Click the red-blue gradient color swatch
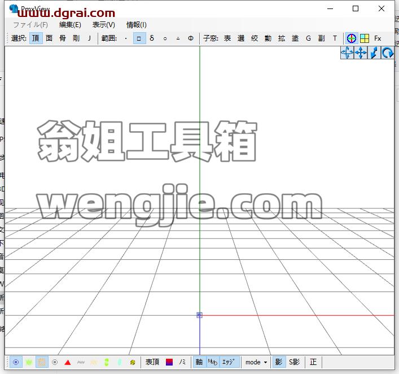The width and height of the screenshot is (399, 374). (169, 362)
